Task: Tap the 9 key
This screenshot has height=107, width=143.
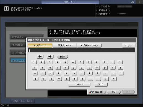Action: click(97, 62)
